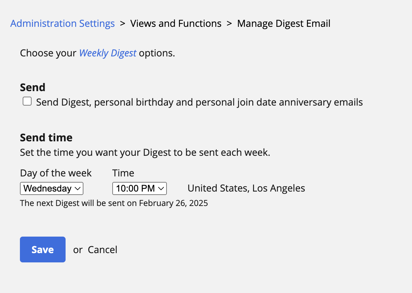Click the United States, Los Angeles timezone text
This screenshot has width=412, height=293.
246,188
